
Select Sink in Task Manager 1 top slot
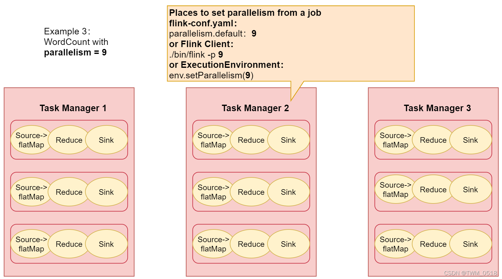(106, 140)
